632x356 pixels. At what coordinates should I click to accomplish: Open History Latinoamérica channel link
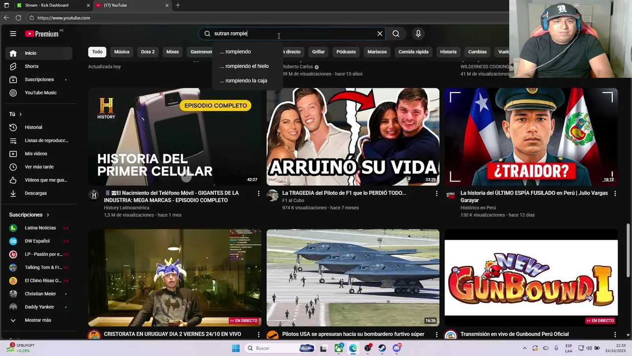pos(126,208)
